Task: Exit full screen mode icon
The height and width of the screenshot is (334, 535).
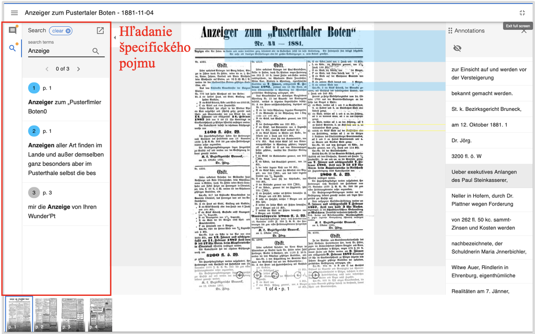Action: pos(522,13)
